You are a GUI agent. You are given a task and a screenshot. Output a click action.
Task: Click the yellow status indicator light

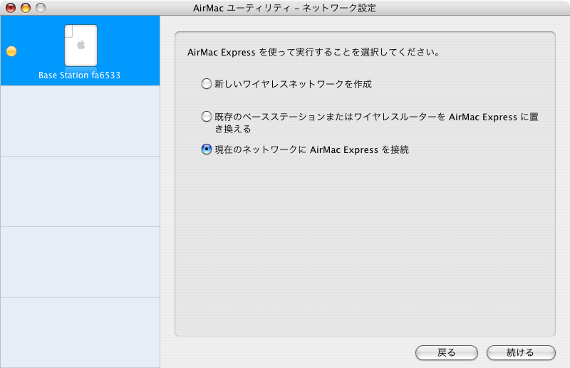point(11,51)
